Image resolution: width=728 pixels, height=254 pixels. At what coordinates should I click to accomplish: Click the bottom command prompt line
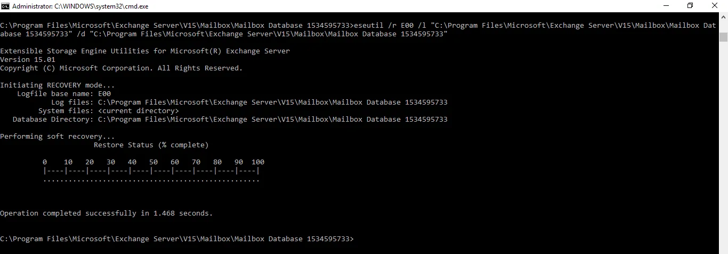[x=177, y=239]
